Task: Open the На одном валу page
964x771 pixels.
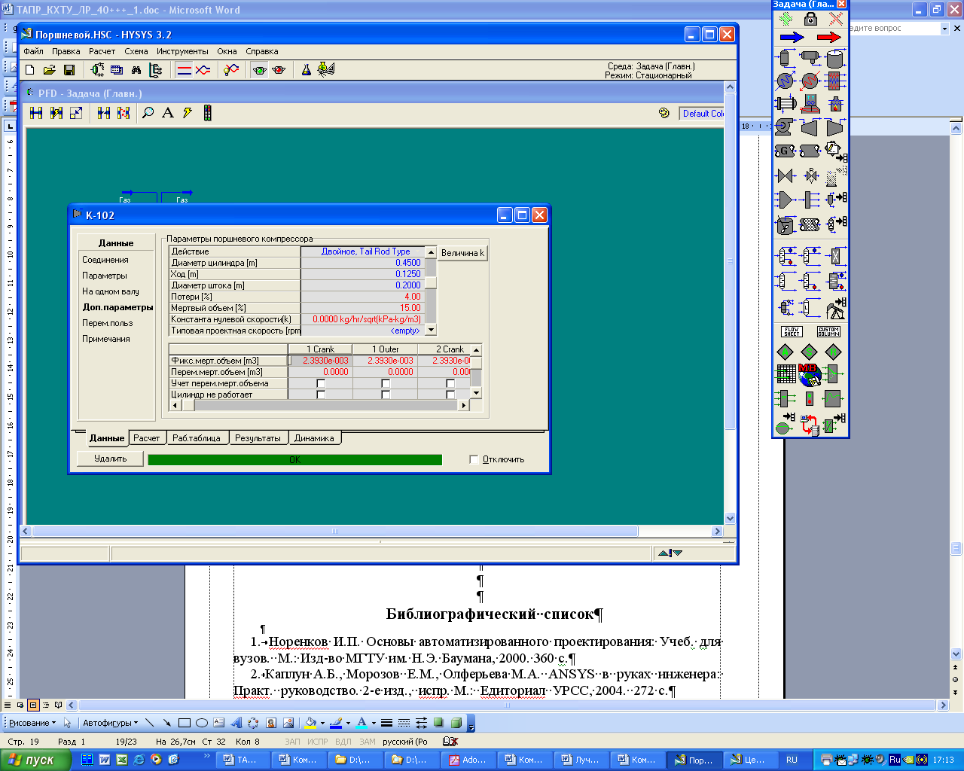Action: 111,291
